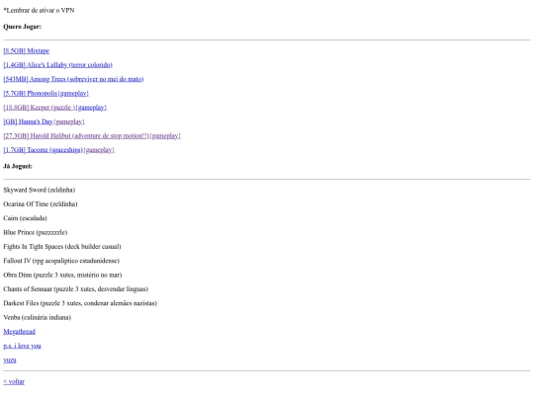Go back via the < voltar link
534x400 pixels.
14,381
